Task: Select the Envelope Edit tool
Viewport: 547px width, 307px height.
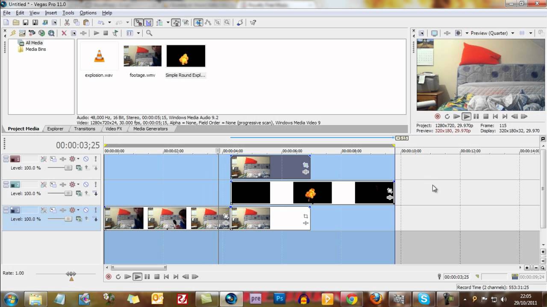Action: [208, 23]
